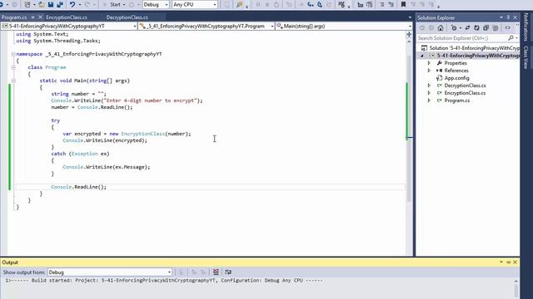Click the Step Into debug icon
This screenshot has width=533, height=299.
(x=311, y=4)
